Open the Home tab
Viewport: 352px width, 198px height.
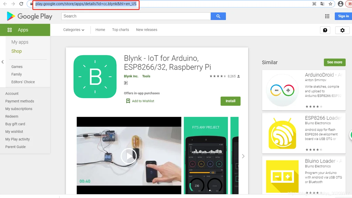click(x=100, y=30)
